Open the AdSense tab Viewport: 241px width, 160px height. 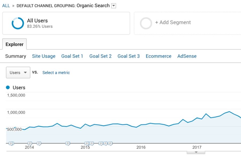[x=187, y=56]
